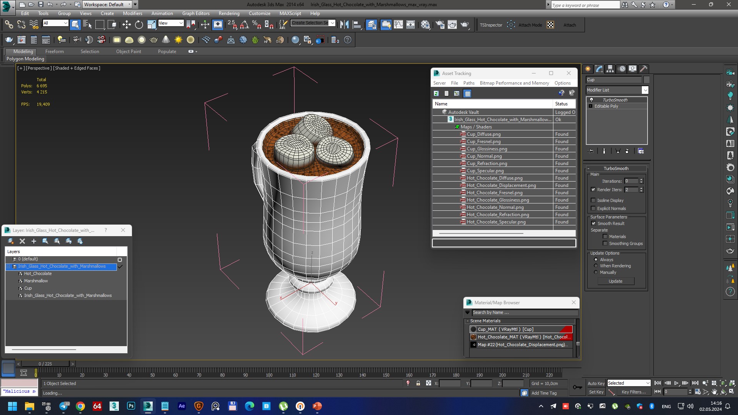Viewport: 738px width, 415px height.
Task: Click the Auto Key button
Action: pyautogui.click(x=596, y=383)
